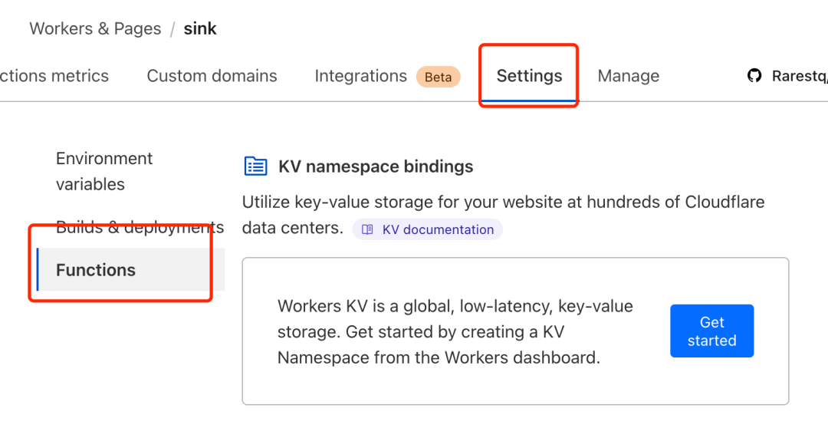828x438 pixels.
Task: Click the blue Get started button
Action: (711, 331)
